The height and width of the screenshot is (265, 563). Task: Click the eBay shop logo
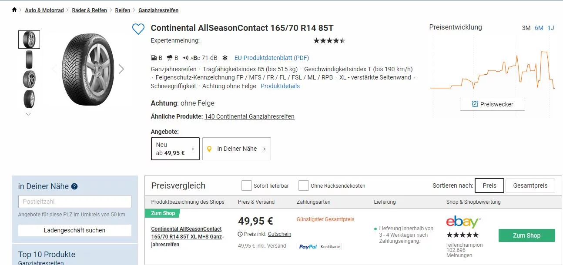coord(463,222)
